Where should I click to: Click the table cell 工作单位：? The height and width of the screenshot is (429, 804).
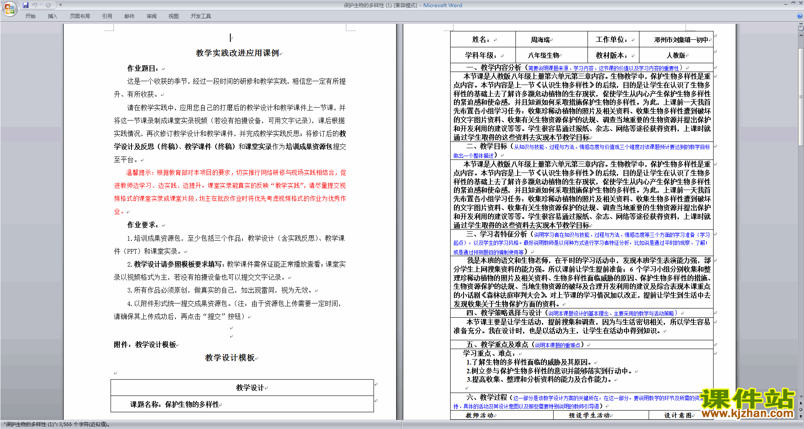pyautogui.click(x=613, y=40)
